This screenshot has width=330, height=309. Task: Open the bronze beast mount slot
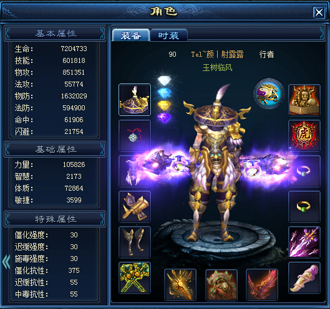click(x=221, y=285)
